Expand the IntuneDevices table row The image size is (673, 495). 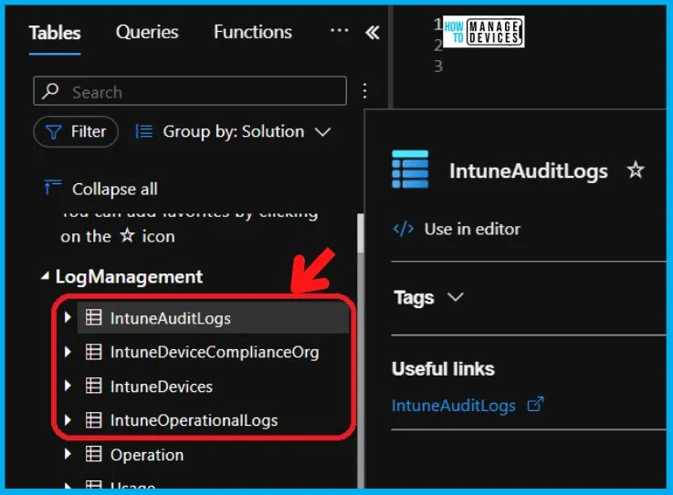coord(68,386)
